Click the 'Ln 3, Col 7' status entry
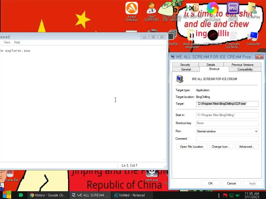266x199 pixels. click(130, 166)
